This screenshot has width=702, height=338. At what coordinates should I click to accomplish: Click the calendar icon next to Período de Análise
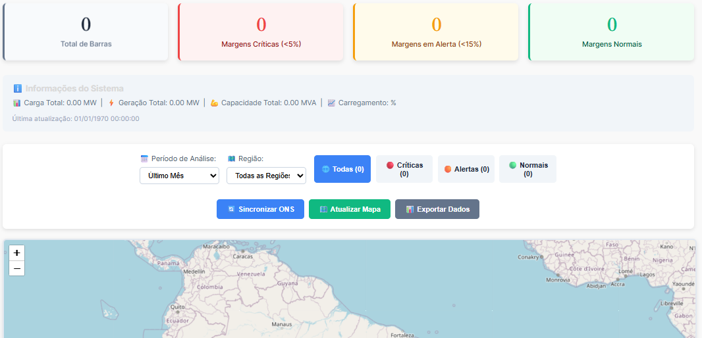point(144,158)
